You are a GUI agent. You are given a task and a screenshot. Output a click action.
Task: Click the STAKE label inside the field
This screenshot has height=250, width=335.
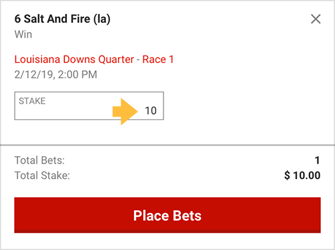(32, 101)
